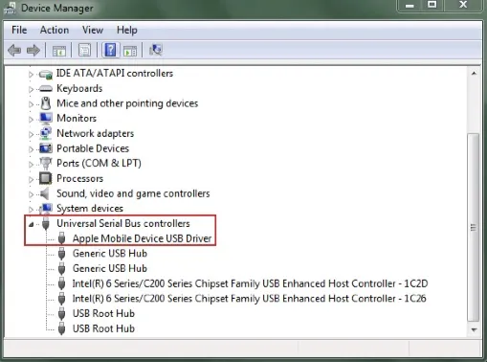Click USB icon of Host Controller 1C26
487x362 pixels.
[x=62, y=299]
